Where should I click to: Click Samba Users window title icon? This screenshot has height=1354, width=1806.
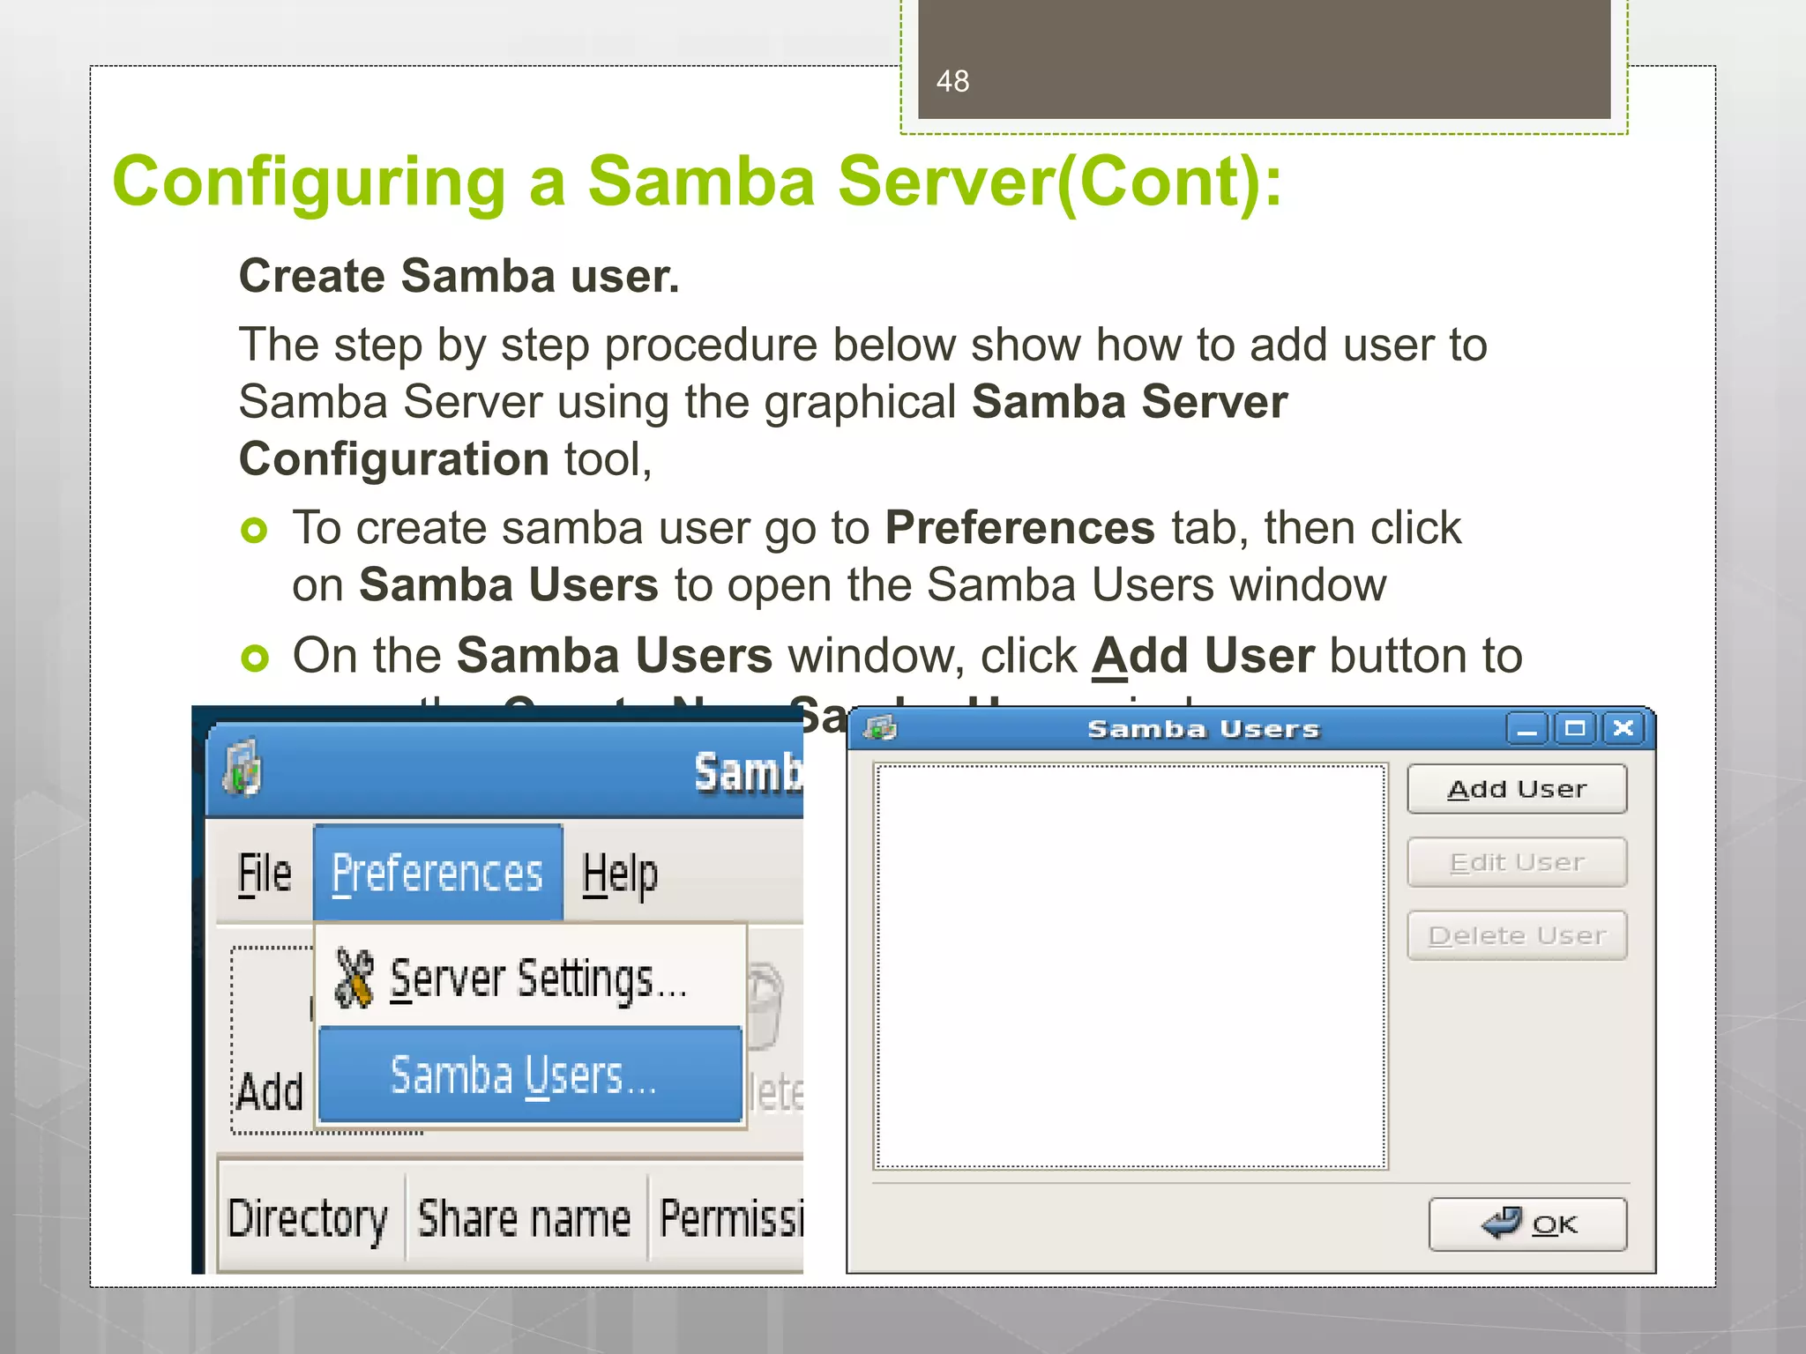tap(880, 728)
